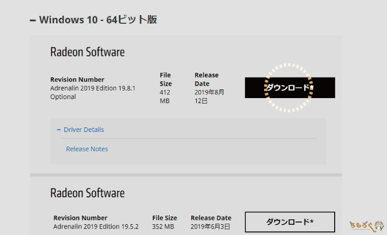Click the Optional label under 19.8.1
Image resolution: width=387 pixels, height=235 pixels.
63,97
